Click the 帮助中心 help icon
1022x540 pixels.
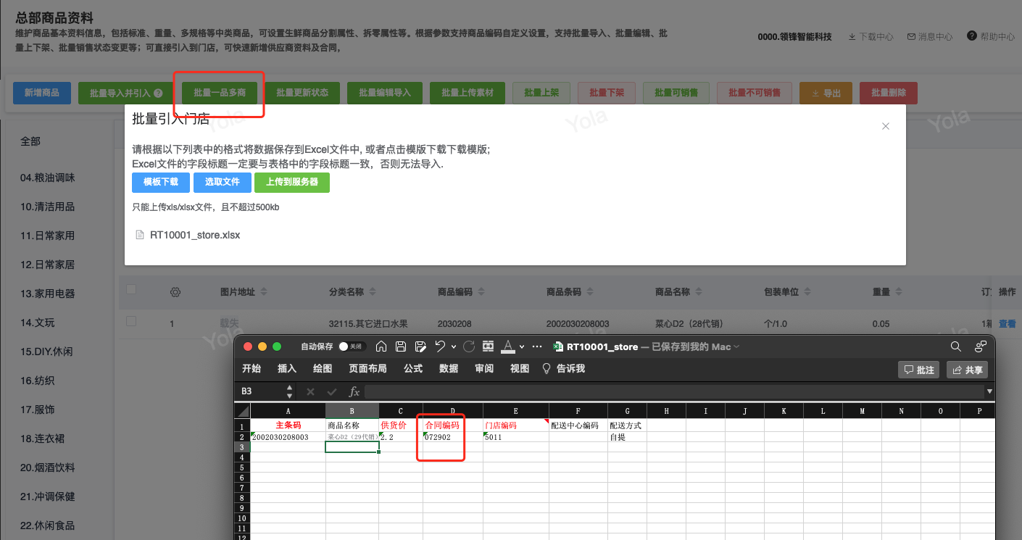click(x=972, y=36)
